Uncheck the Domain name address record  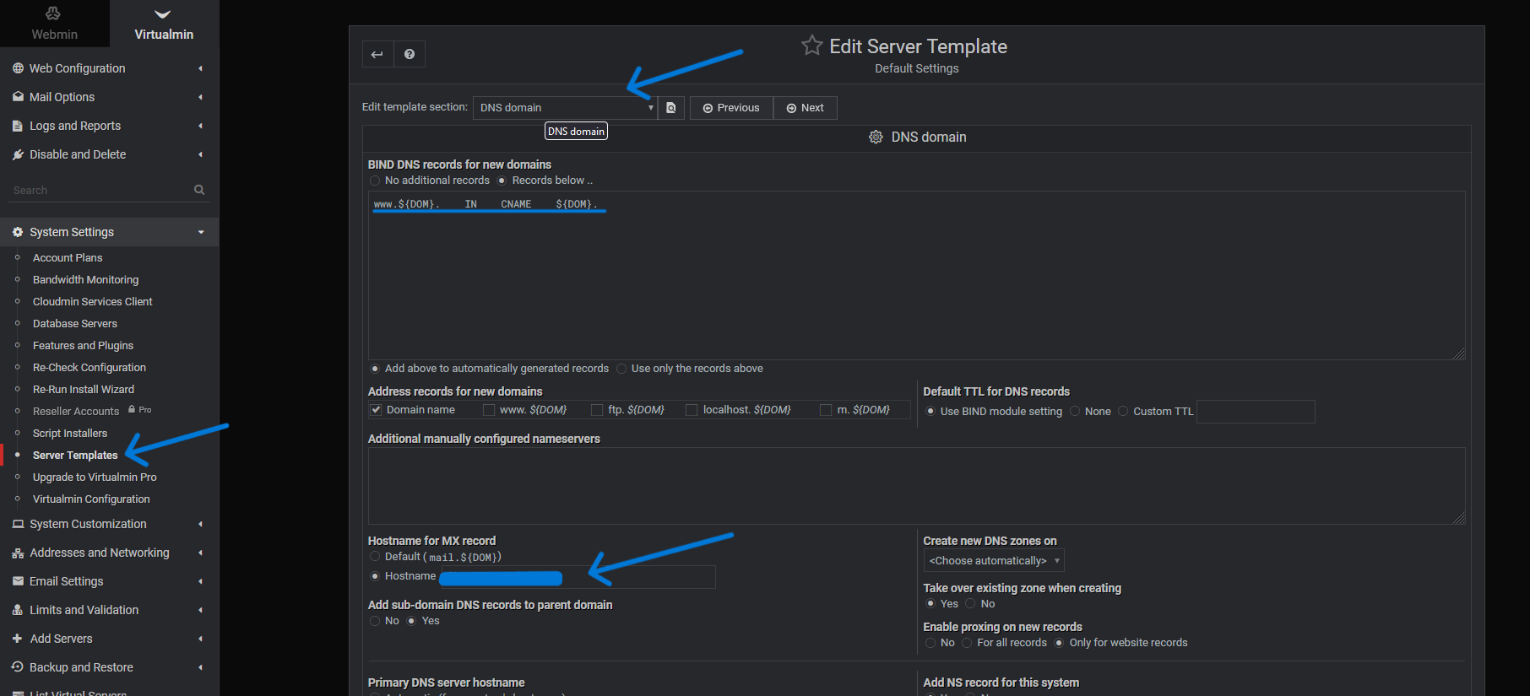(376, 410)
